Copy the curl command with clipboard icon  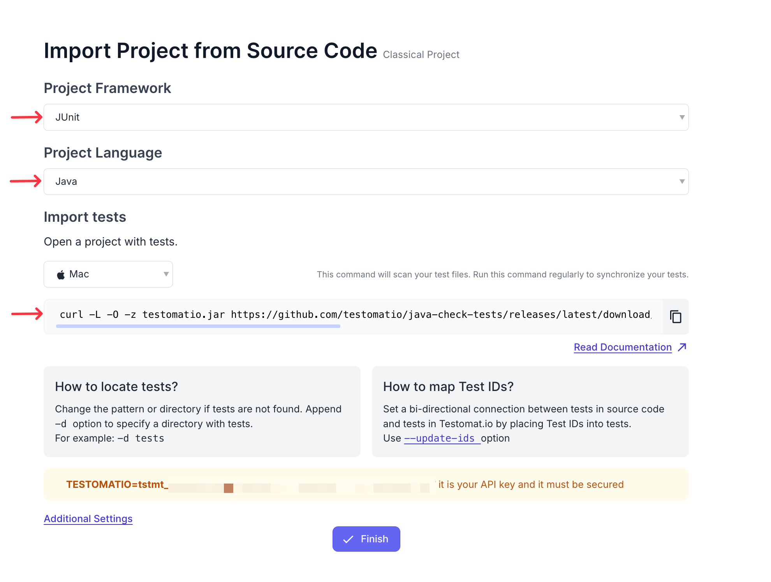point(676,317)
